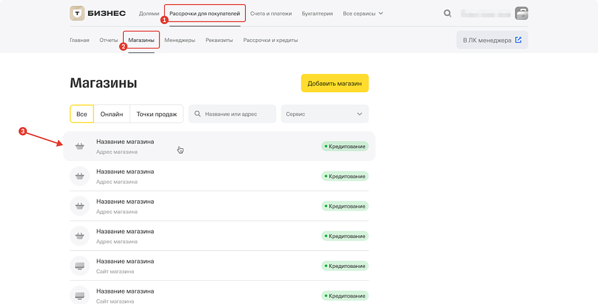This screenshot has width=598, height=304.
Task: Open the account briefcase avatar
Action: 521,13
